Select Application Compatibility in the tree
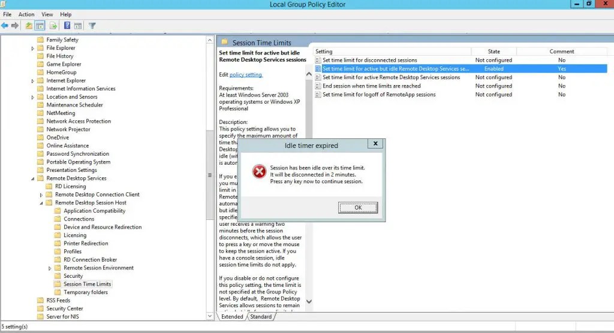 pyautogui.click(x=94, y=211)
